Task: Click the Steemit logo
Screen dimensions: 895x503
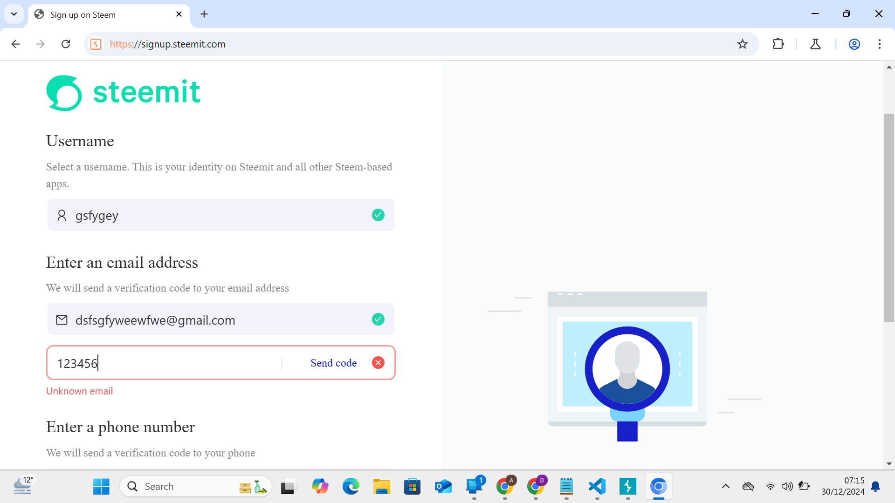Action: pos(123,92)
